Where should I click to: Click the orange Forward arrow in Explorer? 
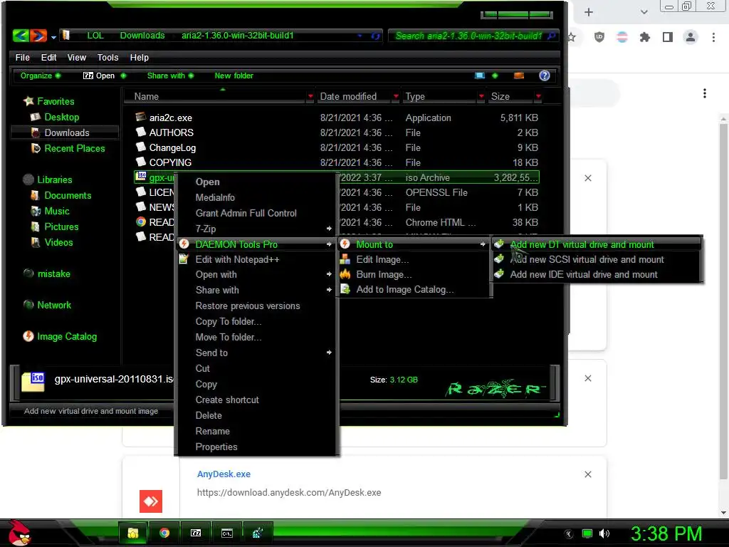click(38, 36)
